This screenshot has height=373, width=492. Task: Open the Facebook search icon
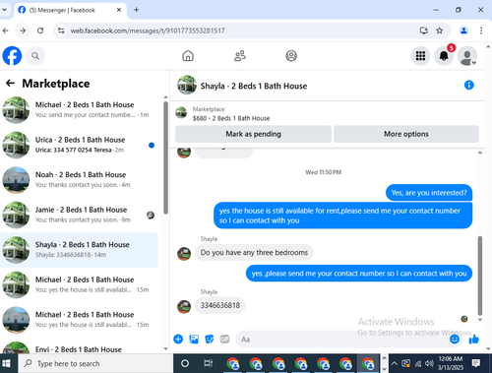(35, 56)
